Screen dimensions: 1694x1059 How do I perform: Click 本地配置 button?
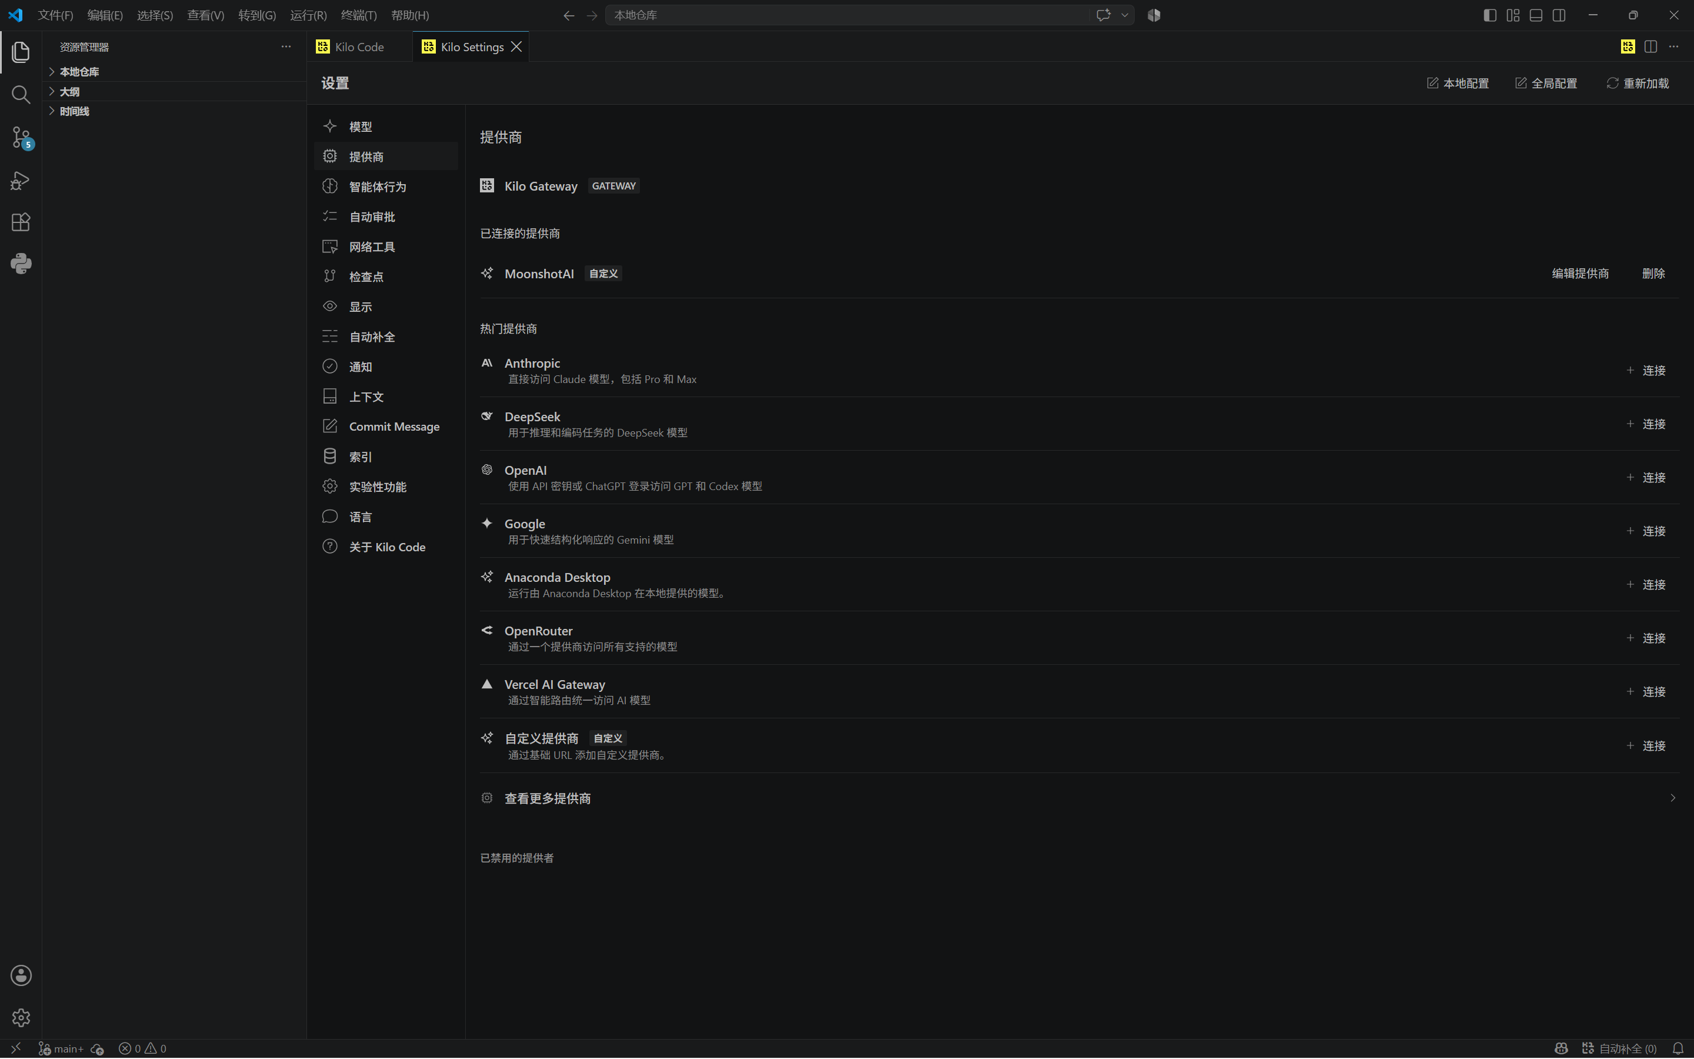coord(1458,84)
